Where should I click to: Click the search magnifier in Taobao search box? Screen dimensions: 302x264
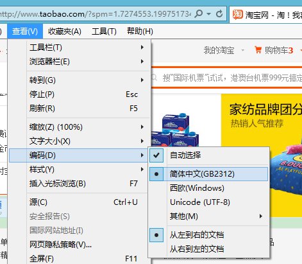coord(155,78)
